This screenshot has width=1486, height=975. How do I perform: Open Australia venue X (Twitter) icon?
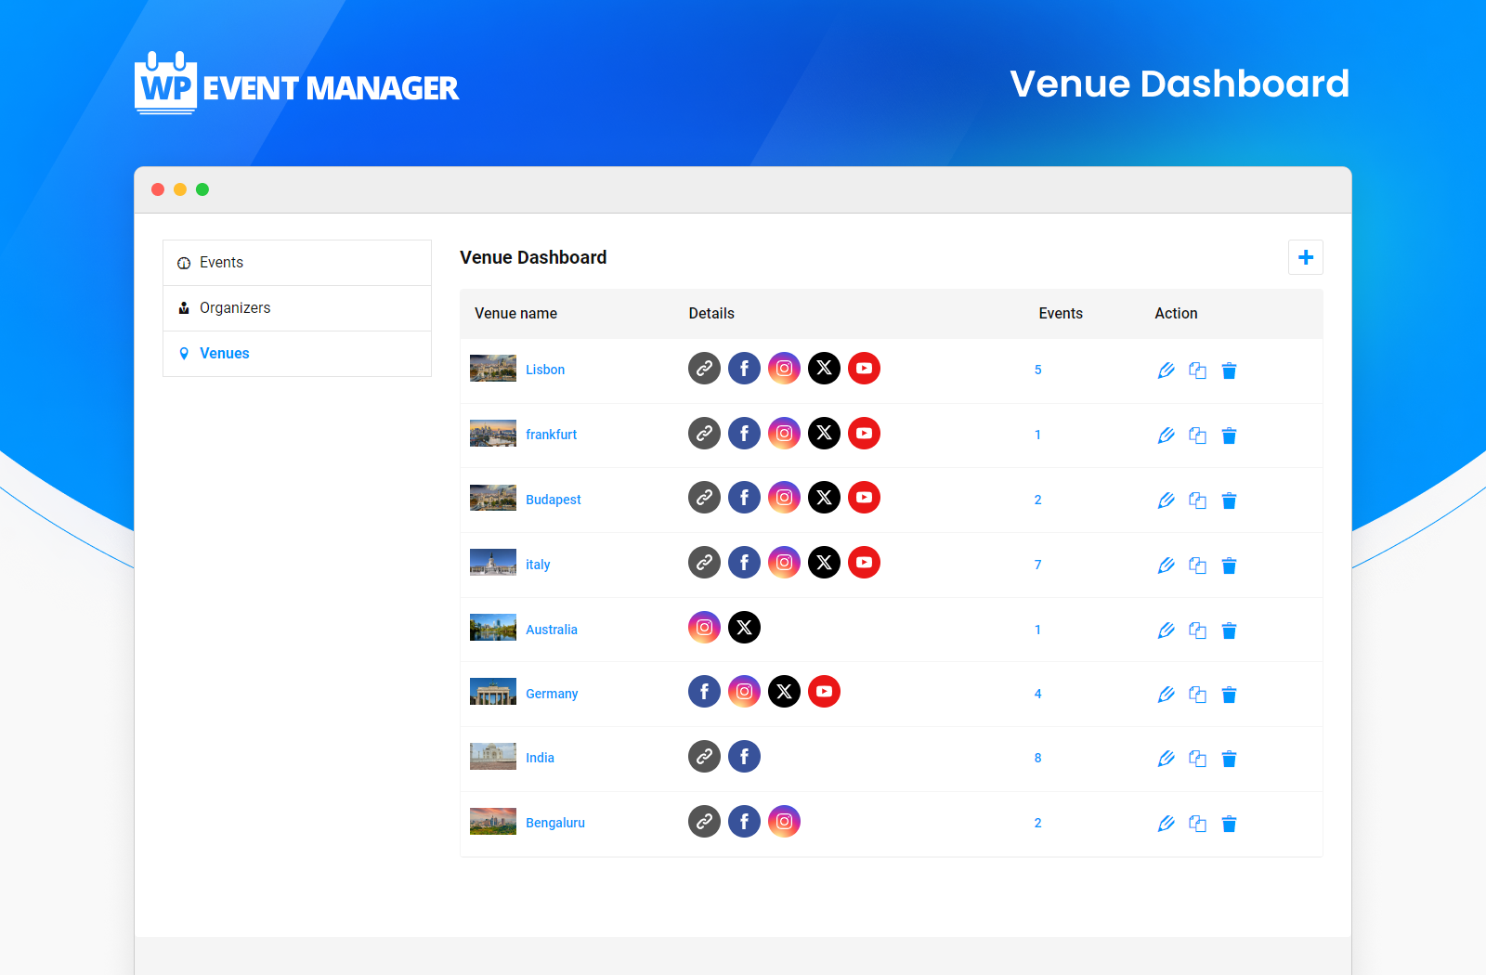pyautogui.click(x=744, y=628)
